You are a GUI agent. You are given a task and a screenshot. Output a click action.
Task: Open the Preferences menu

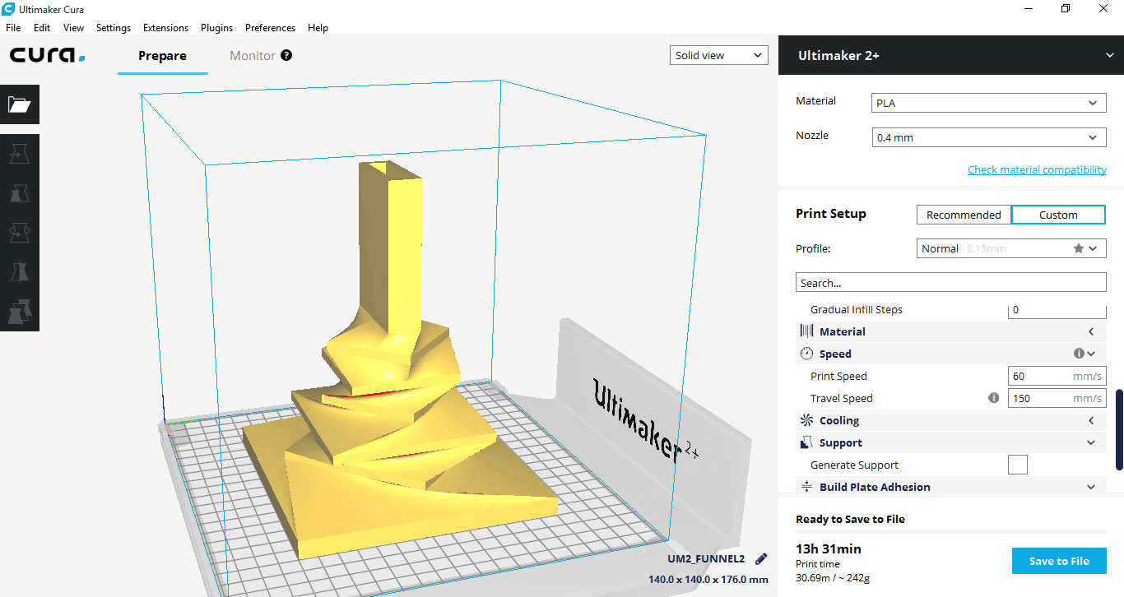[270, 27]
